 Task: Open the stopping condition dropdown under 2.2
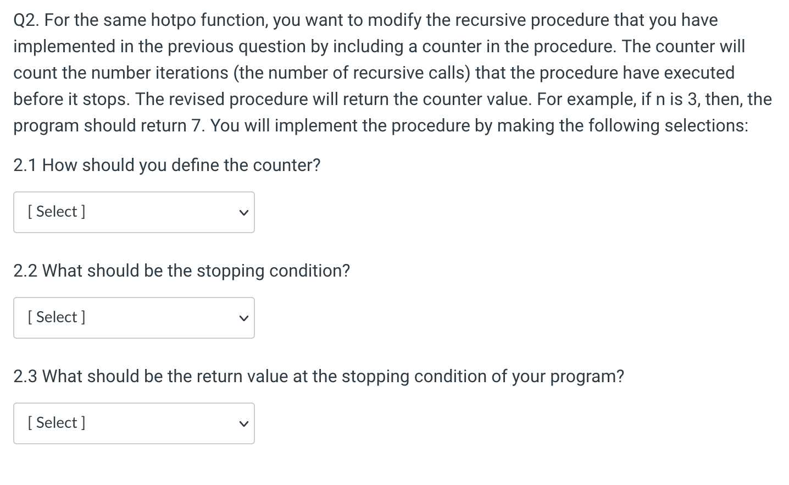pyautogui.click(x=134, y=318)
